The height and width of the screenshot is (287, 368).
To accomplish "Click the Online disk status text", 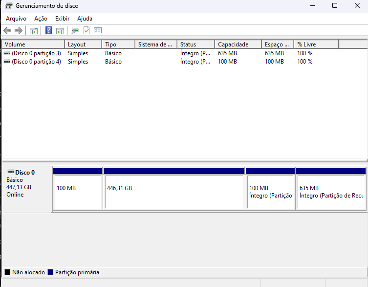I will tap(15, 195).
